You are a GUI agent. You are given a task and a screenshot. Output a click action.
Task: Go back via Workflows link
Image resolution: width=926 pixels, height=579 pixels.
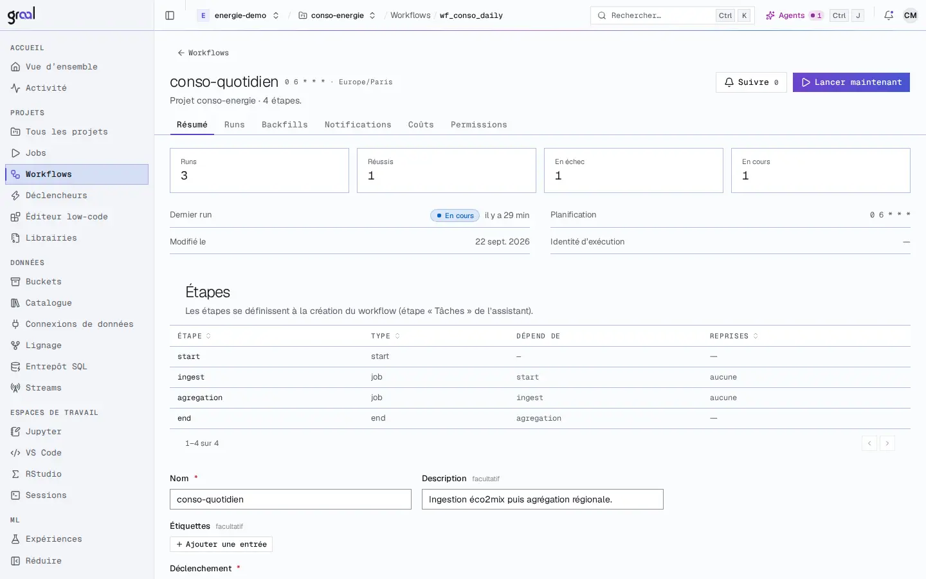tap(203, 53)
